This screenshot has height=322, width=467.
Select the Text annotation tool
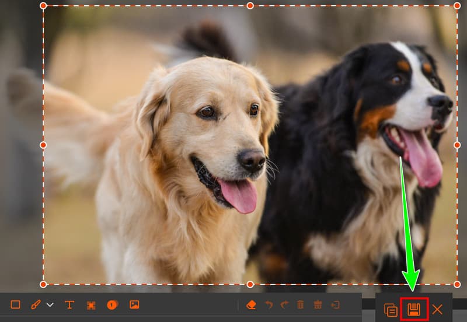(69, 304)
